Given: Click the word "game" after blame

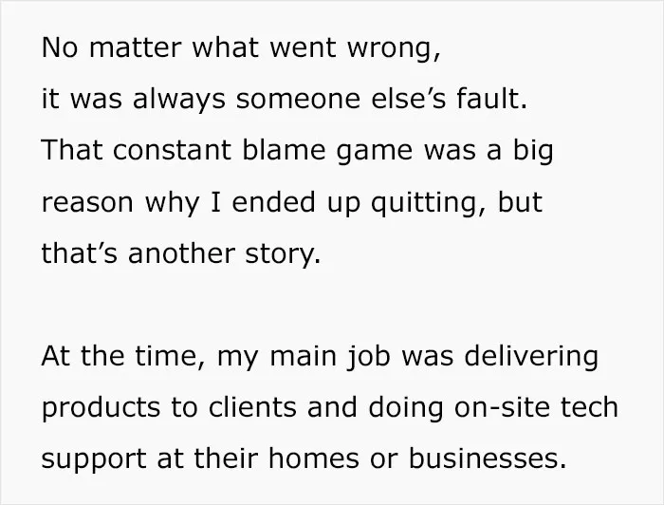Looking at the screenshot, I should (374, 152).
